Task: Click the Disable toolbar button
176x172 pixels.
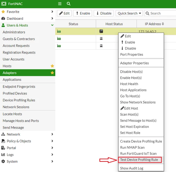Action: click(104, 13)
